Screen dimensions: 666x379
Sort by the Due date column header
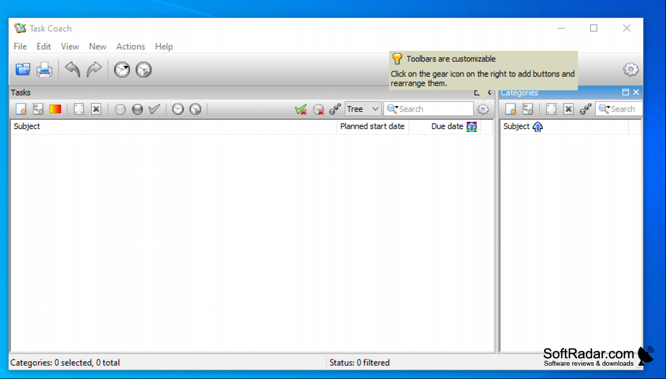pyautogui.click(x=445, y=127)
